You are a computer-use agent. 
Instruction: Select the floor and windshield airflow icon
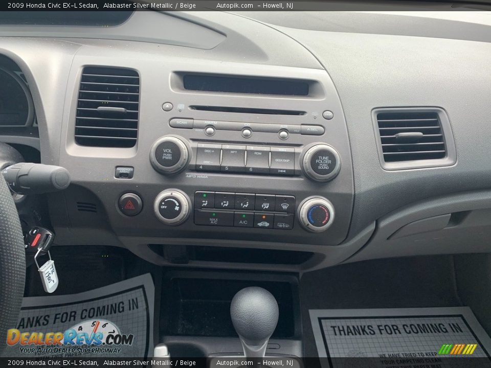[266, 204]
